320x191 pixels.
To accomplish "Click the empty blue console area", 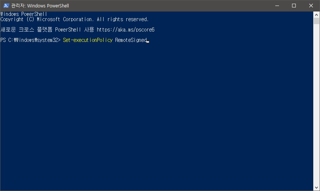I will click(x=156, y=119).
